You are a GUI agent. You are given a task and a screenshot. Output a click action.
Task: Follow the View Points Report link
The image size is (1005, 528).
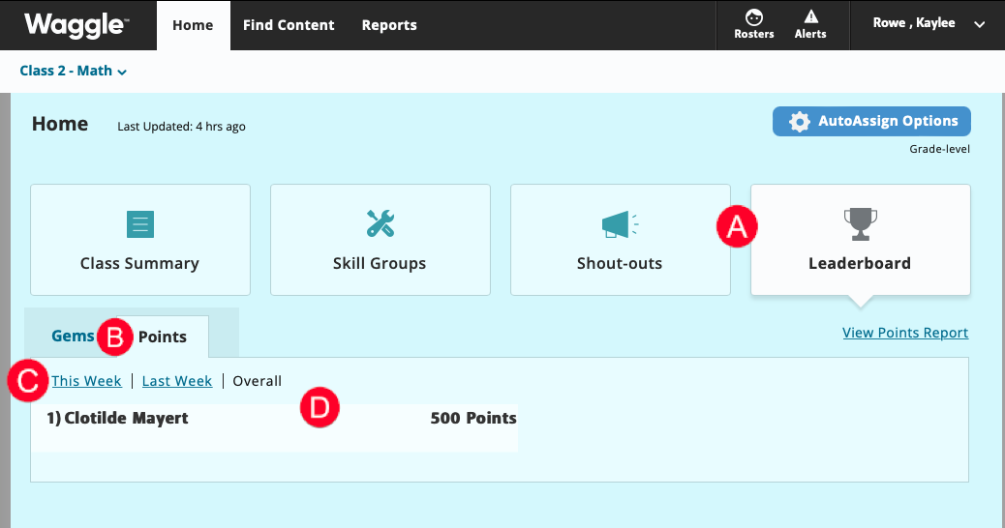pos(905,333)
